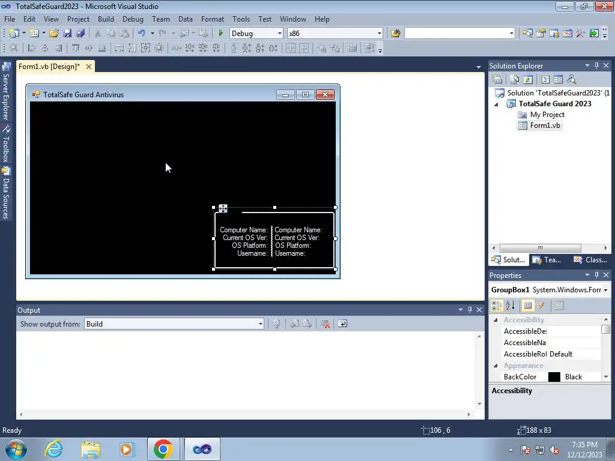Toggle the Properties view button
The height and width of the screenshot is (461, 615).
click(x=528, y=306)
